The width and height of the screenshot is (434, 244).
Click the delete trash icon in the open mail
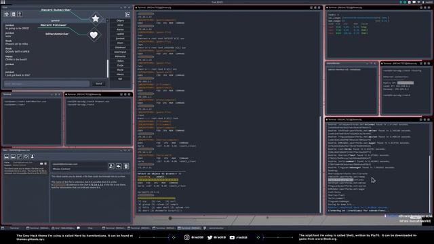click(x=126, y=166)
